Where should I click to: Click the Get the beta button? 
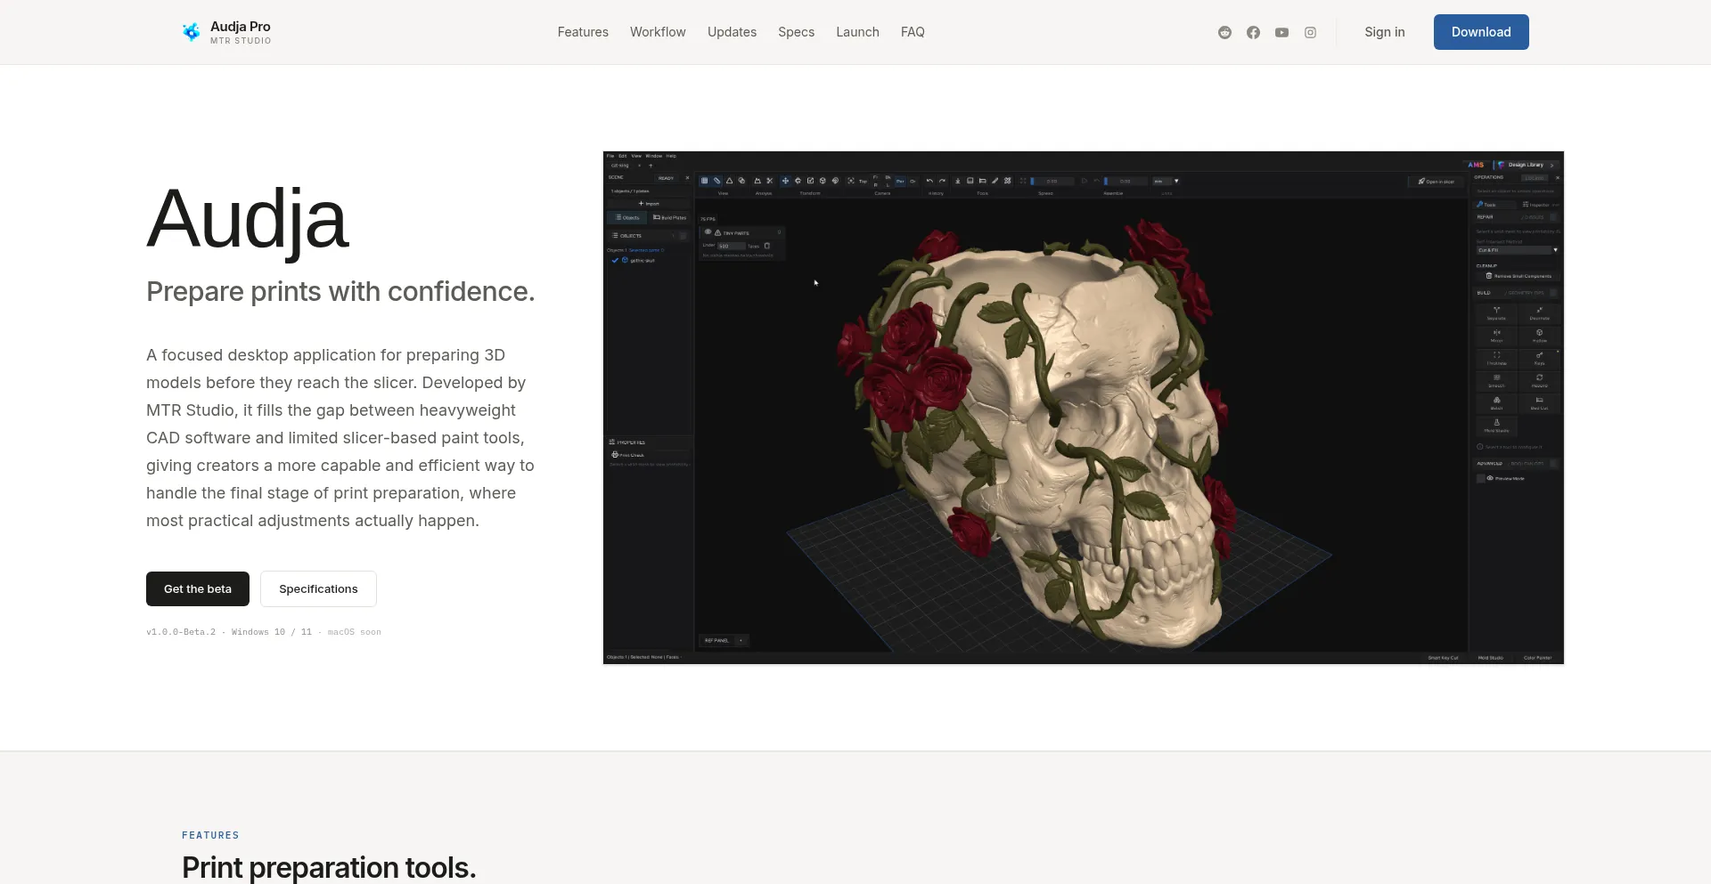tap(198, 588)
